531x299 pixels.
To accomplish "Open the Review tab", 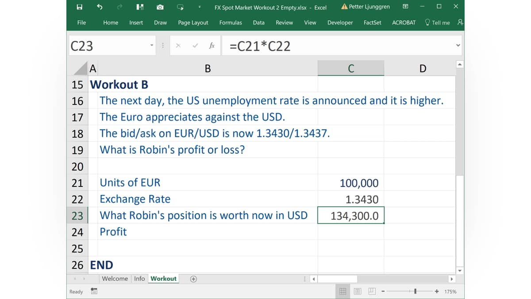I will (284, 23).
